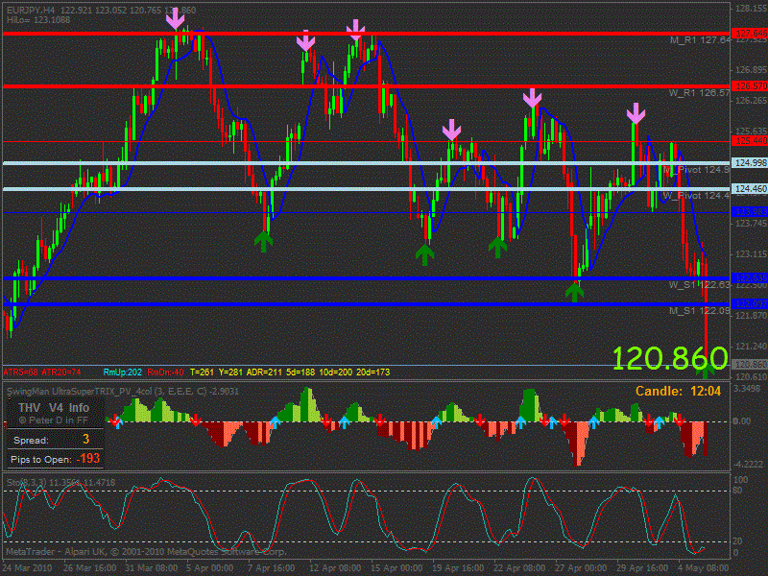Click the 5 Apr 00:00 date label
768x576 pixels.
click(209, 568)
